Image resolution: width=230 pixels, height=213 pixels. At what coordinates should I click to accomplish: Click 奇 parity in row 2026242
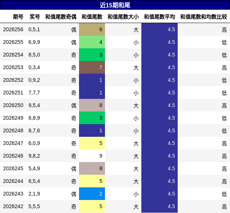click(x=73, y=207)
